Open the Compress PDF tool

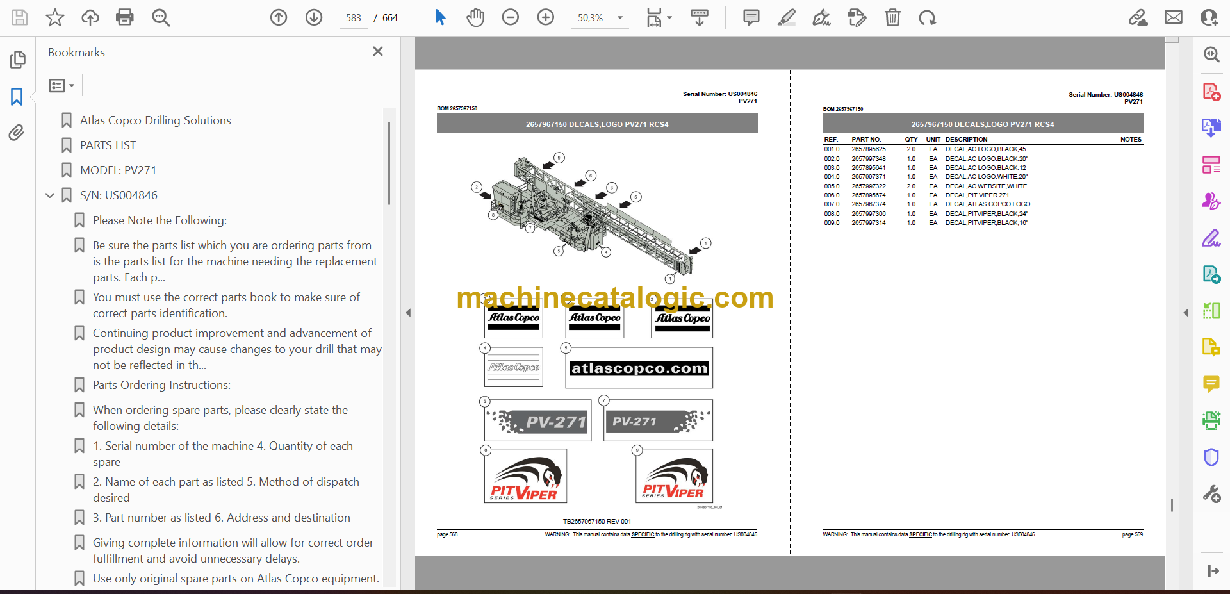coord(1211,311)
